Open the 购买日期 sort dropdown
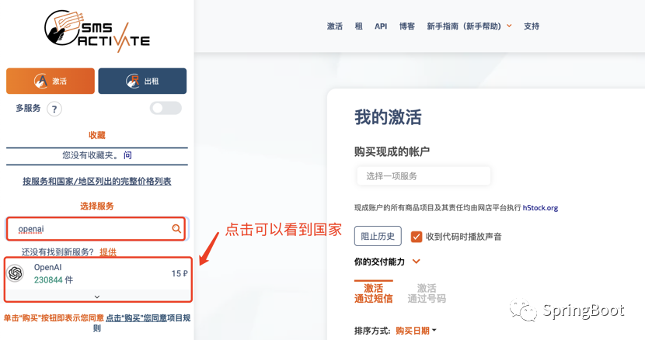The image size is (645, 340). click(x=416, y=331)
